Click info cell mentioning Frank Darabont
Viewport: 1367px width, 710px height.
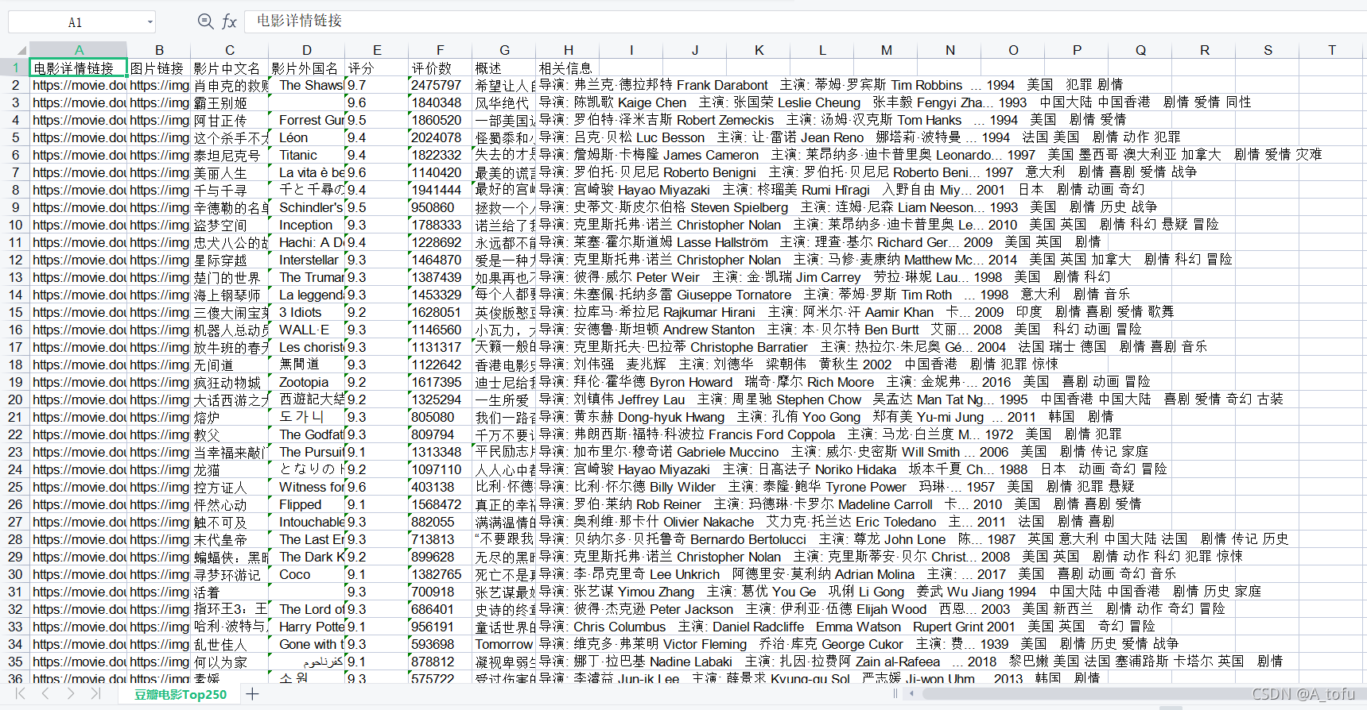click(x=831, y=85)
